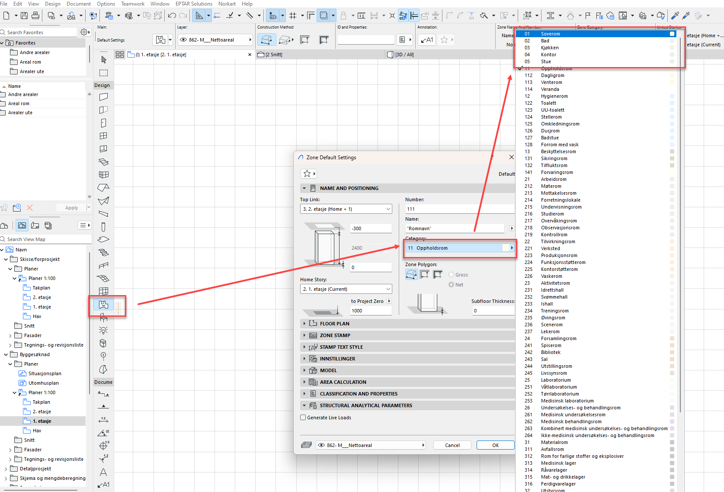This screenshot has height=492, width=724.
Task: Click the color swatch beside Soverom category
Action: pos(672,34)
